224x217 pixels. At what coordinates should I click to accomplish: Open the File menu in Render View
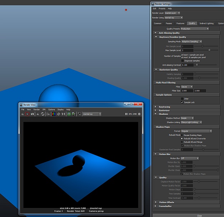coord(23,109)
